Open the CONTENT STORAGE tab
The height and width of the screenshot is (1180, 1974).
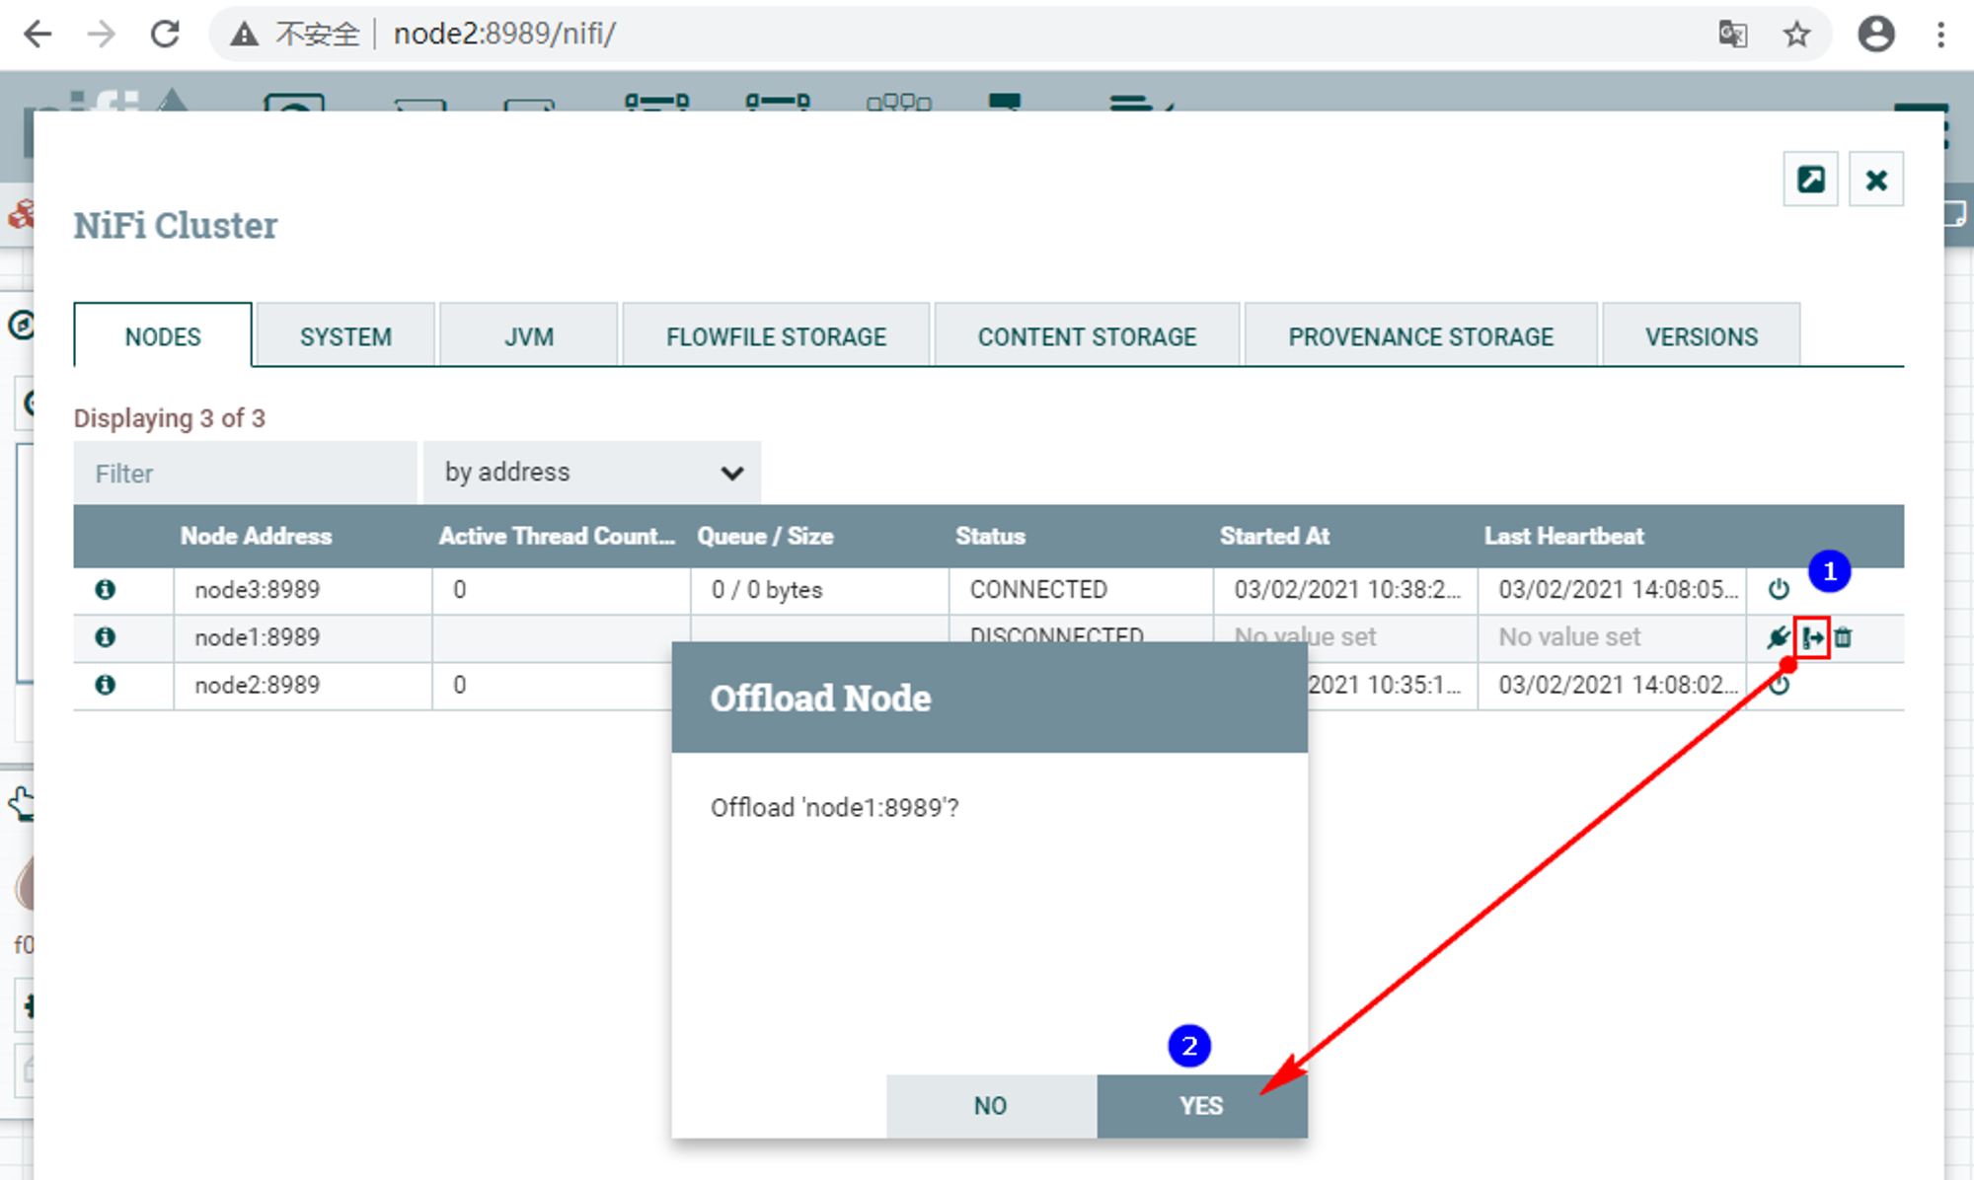pyautogui.click(x=1087, y=336)
